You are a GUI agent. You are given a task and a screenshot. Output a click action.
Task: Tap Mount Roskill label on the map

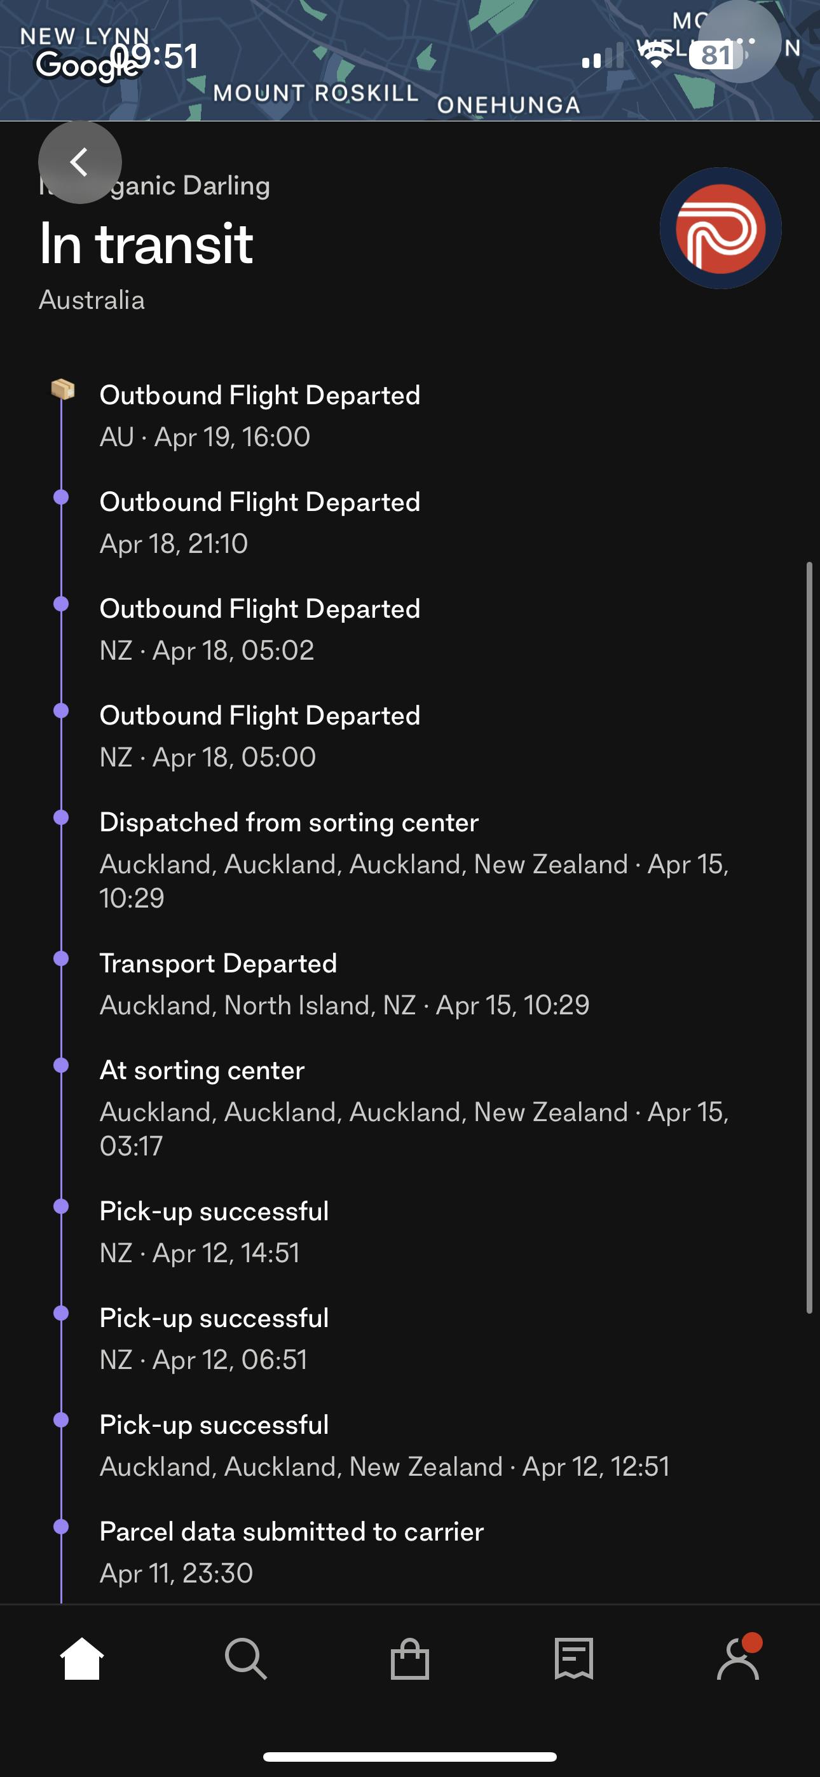315,93
